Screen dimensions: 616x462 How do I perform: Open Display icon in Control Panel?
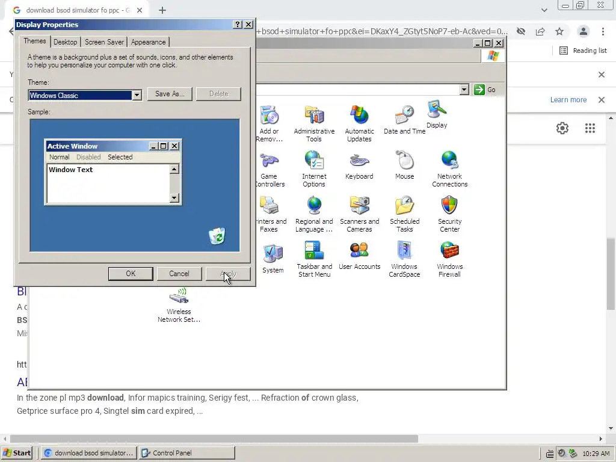pos(437,114)
